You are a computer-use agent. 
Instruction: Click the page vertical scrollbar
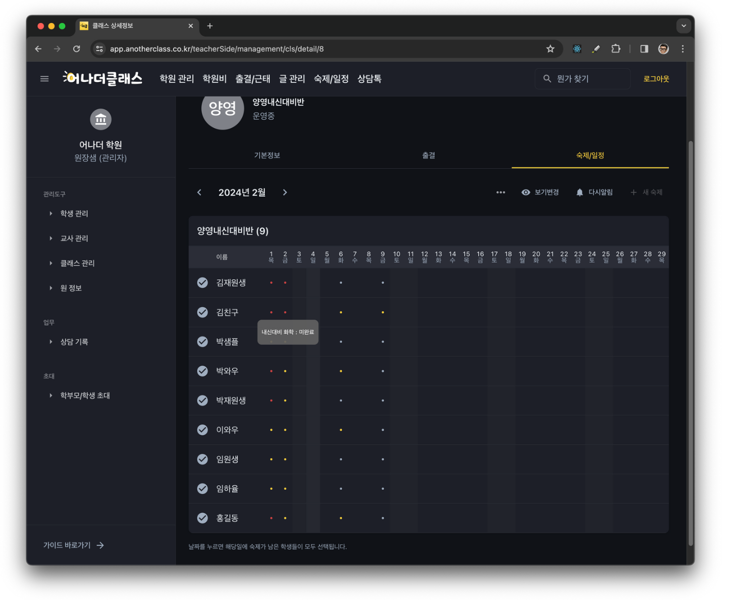tap(691, 343)
